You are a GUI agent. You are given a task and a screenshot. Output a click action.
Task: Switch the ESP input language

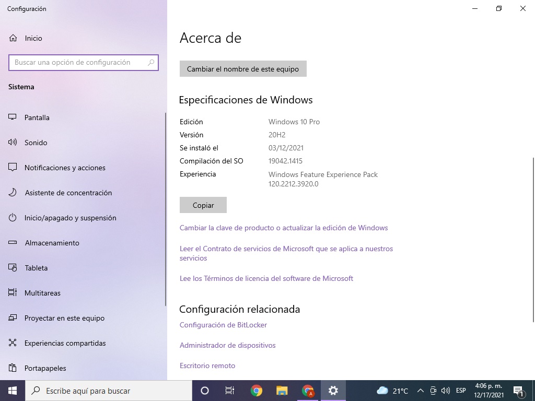tap(461, 391)
